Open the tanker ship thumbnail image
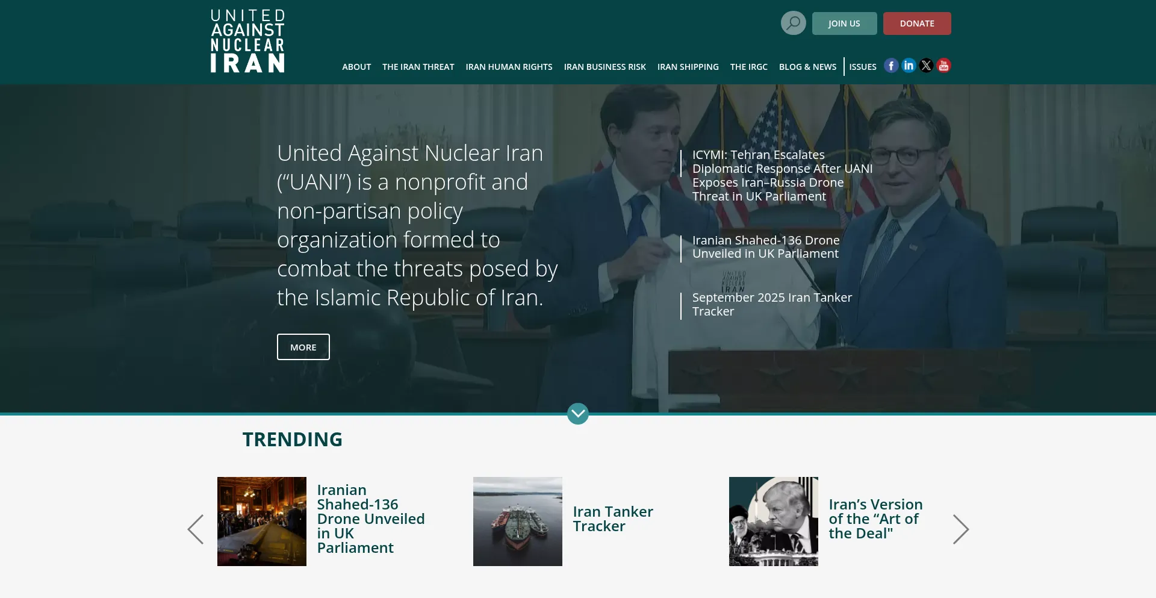 click(517, 522)
